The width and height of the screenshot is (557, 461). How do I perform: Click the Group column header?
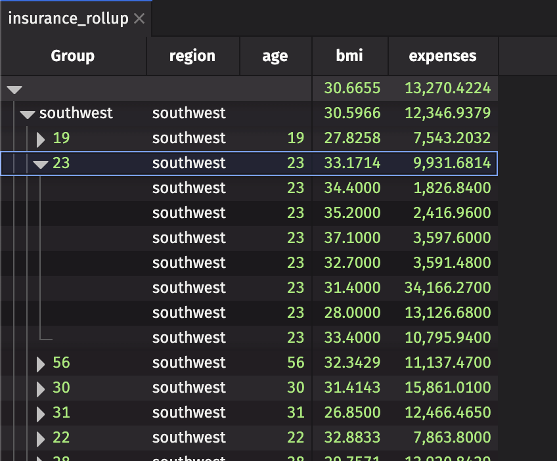tap(72, 56)
